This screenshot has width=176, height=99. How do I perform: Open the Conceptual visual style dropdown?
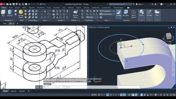point(107,11)
